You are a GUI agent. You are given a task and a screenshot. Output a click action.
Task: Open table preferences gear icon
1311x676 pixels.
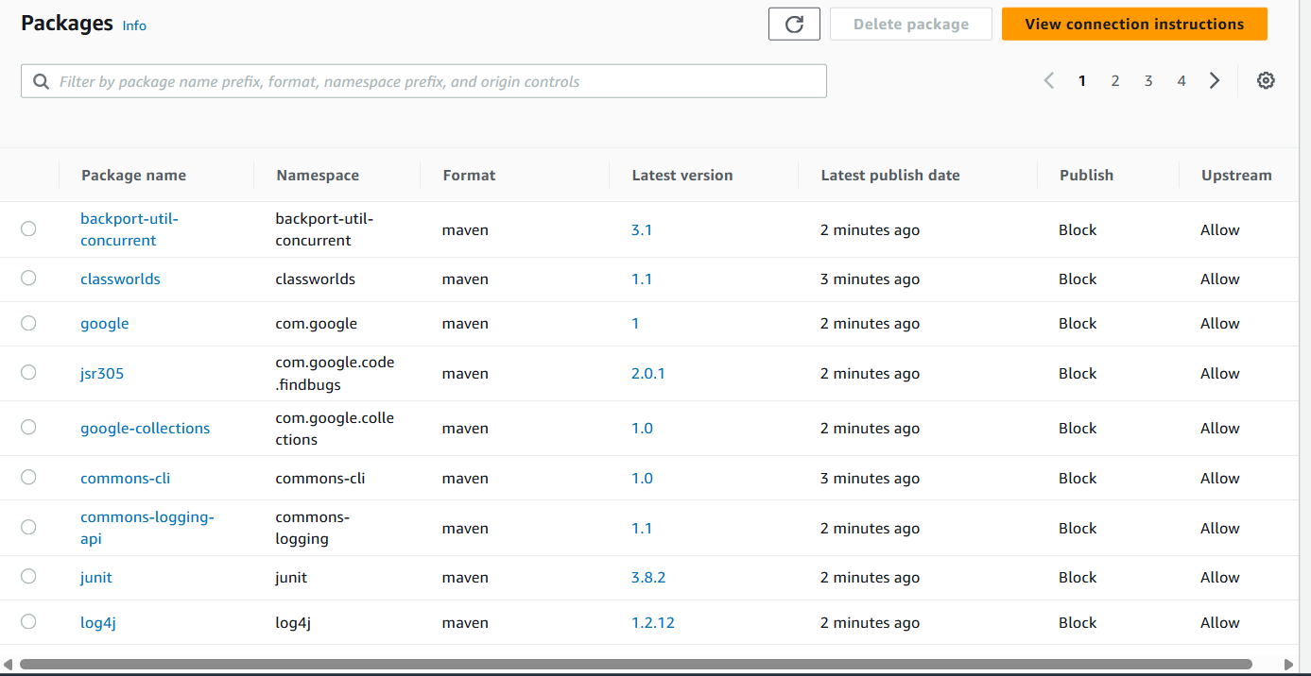[1266, 80]
